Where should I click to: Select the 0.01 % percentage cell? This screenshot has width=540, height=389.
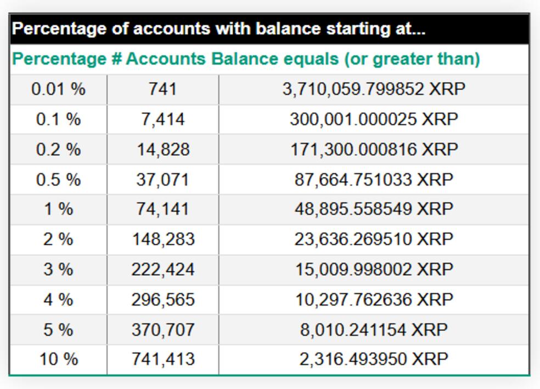(58, 89)
